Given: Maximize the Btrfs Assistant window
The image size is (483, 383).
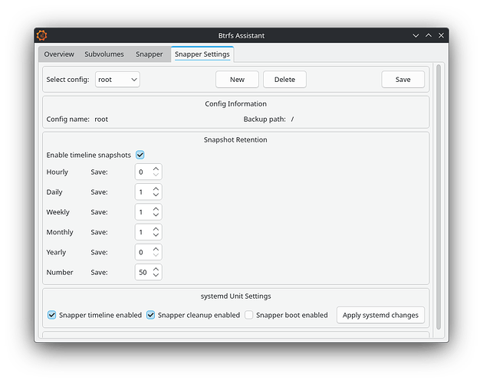Looking at the screenshot, I should point(429,36).
